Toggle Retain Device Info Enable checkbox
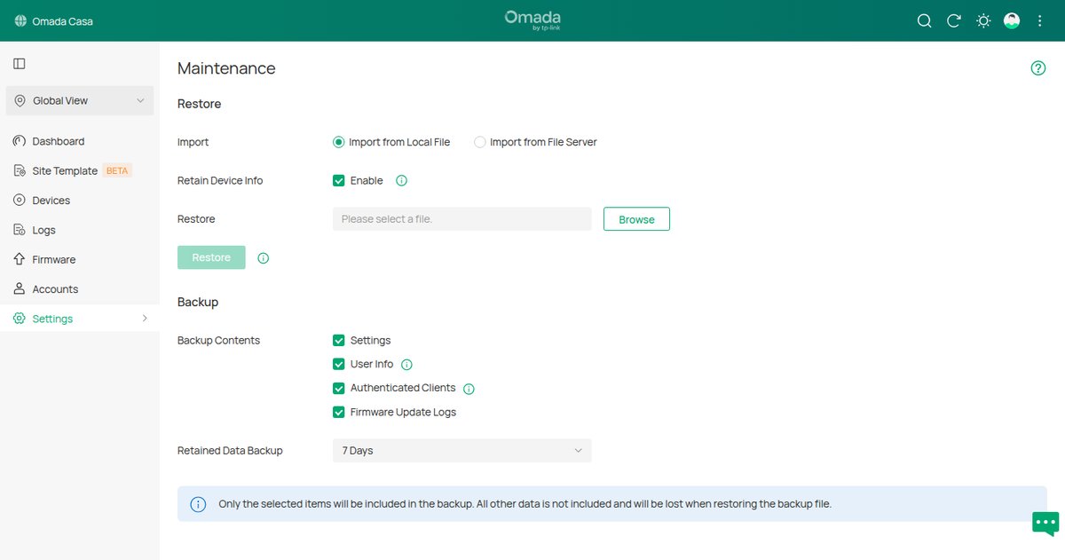The width and height of the screenshot is (1065, 560). (339, 181)
